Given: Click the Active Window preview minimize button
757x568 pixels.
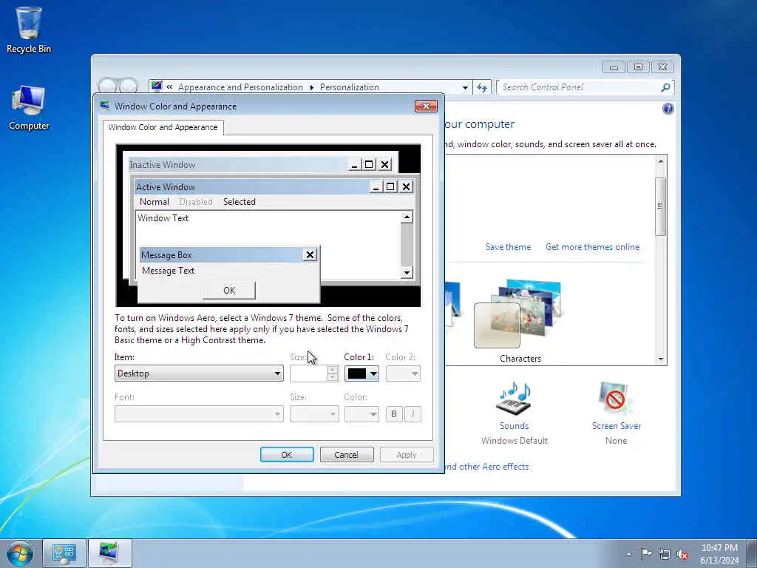Looking at the screenshot, I should (376, 186).
